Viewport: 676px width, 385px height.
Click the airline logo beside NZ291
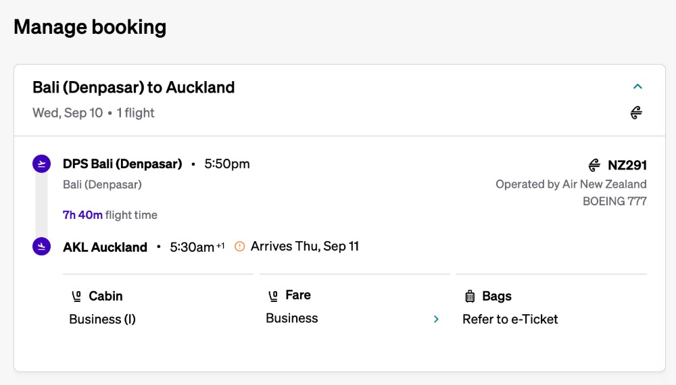click(594, 165)
